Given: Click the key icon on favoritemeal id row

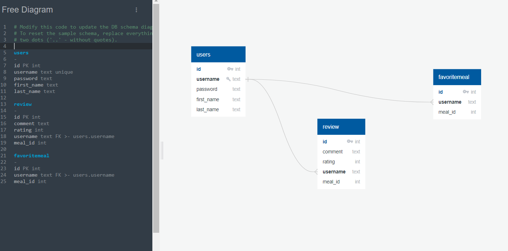Looking at the screenshot, I should coord(466,92).
